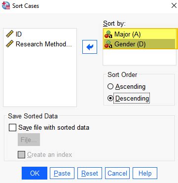Click the nominal string icon beside Gender (D)

tap(108, 44)
